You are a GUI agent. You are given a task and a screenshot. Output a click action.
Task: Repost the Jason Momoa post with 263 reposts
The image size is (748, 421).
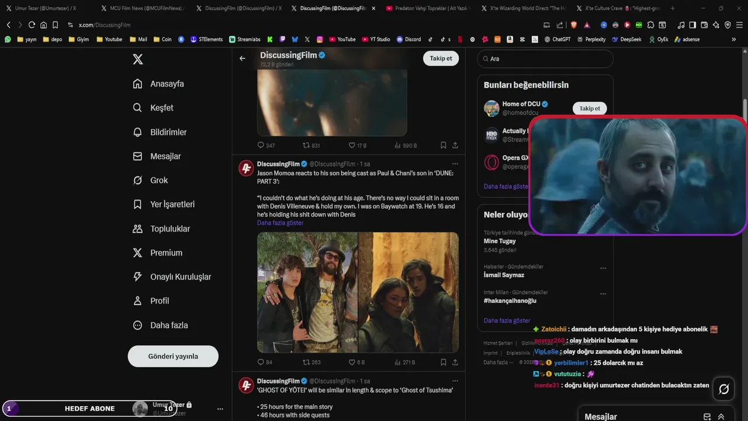point(311,362)
